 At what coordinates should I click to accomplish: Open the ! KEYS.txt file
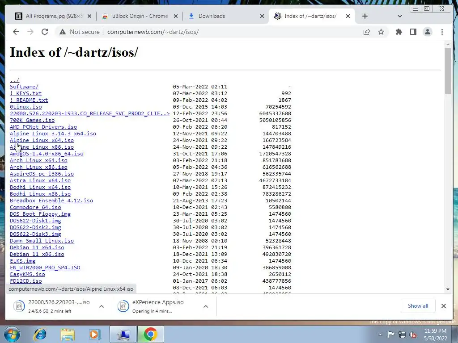coord(25,93)
